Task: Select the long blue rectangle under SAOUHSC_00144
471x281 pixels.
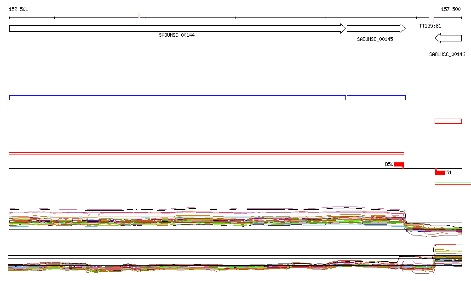Action: 177,97
